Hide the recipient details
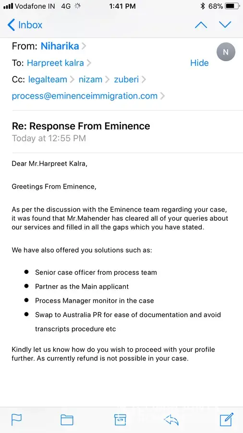243x433 pixels. coord(199,63)
